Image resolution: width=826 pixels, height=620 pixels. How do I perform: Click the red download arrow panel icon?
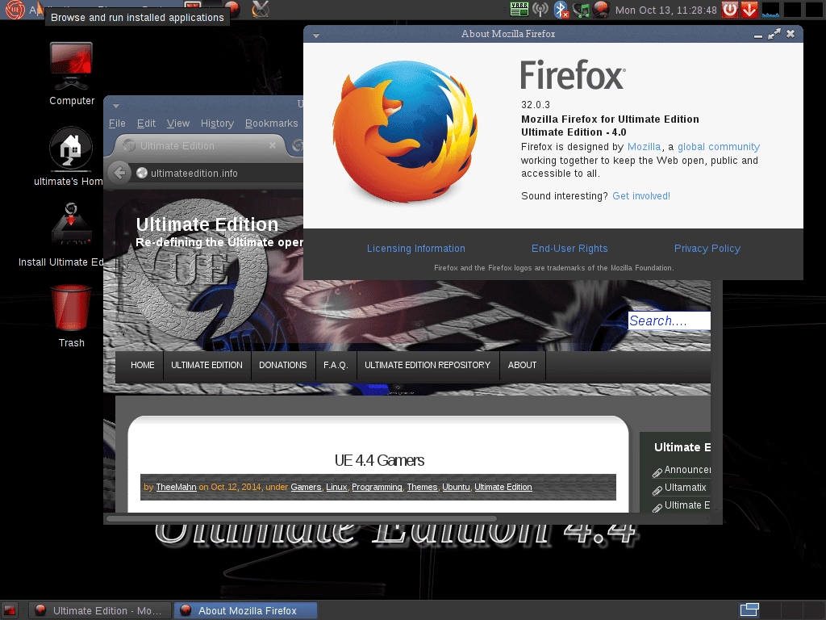[x=749, y=10]
